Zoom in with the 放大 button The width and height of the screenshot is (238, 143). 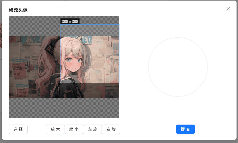coord(55,129)
